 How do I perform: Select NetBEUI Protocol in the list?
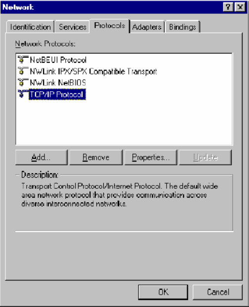(x=58, y=60)
